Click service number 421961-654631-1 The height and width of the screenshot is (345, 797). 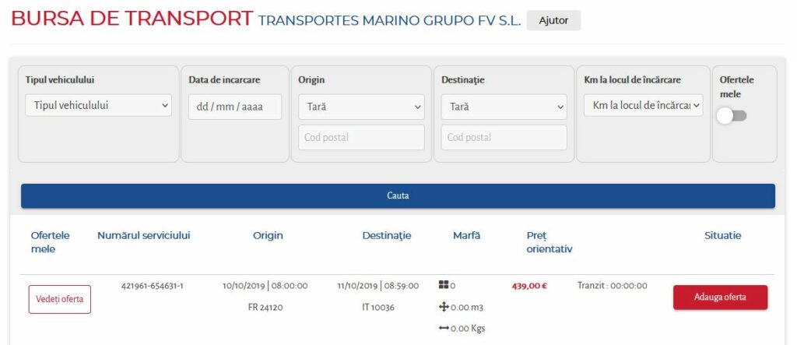(x=153, y=286)
